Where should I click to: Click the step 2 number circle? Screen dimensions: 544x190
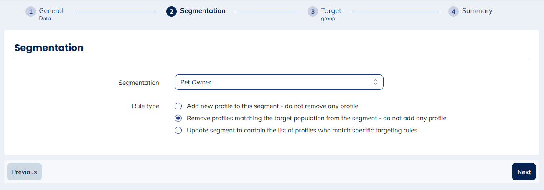[171, 12]
